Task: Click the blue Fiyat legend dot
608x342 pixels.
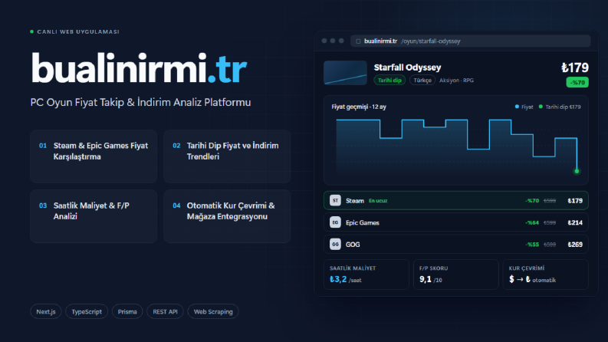Action: 517,107
